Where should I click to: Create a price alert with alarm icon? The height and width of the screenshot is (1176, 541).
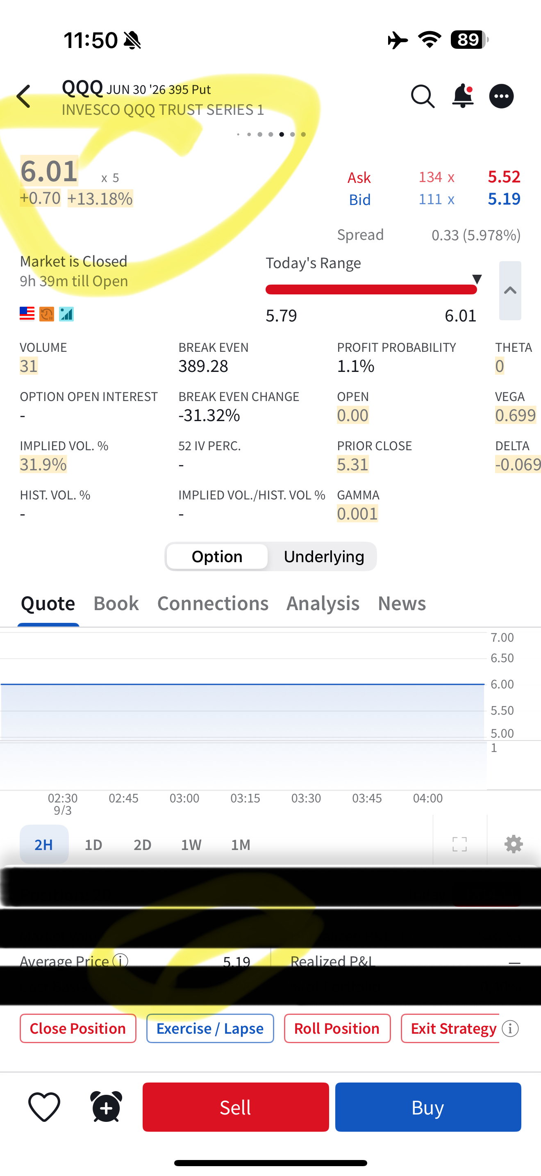(x=106, y=1107)
